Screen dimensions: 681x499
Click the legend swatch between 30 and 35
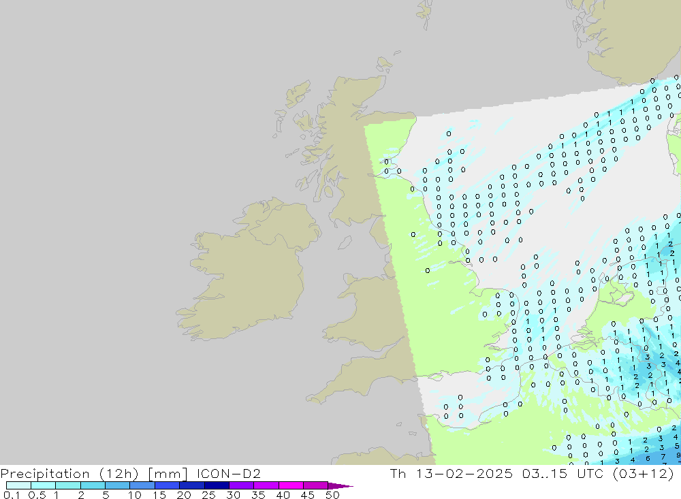242,485
